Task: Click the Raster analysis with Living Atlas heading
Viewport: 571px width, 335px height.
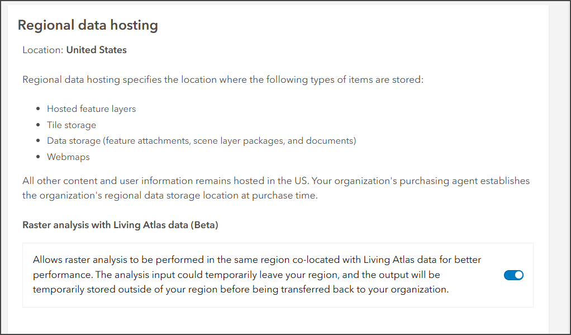Action: tap(101, 225)
